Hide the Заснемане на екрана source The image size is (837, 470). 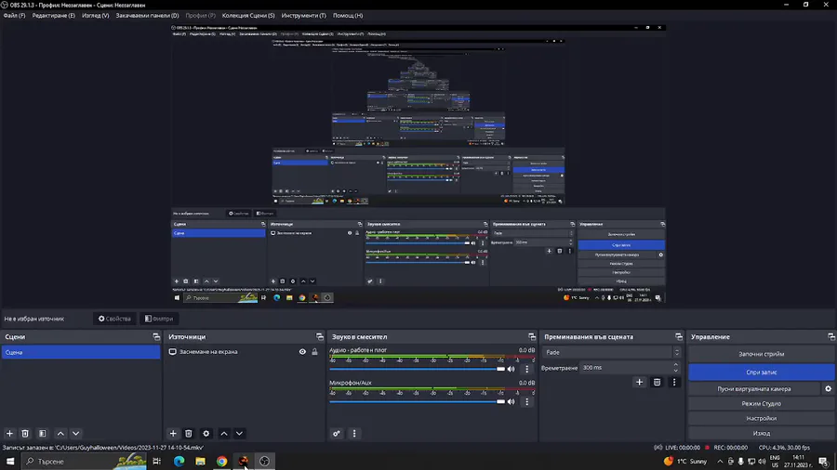(302, 352)
